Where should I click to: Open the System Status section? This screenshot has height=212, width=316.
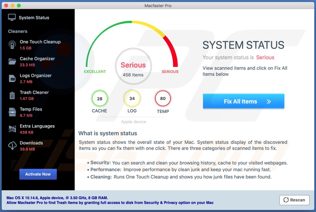[29, 18]
